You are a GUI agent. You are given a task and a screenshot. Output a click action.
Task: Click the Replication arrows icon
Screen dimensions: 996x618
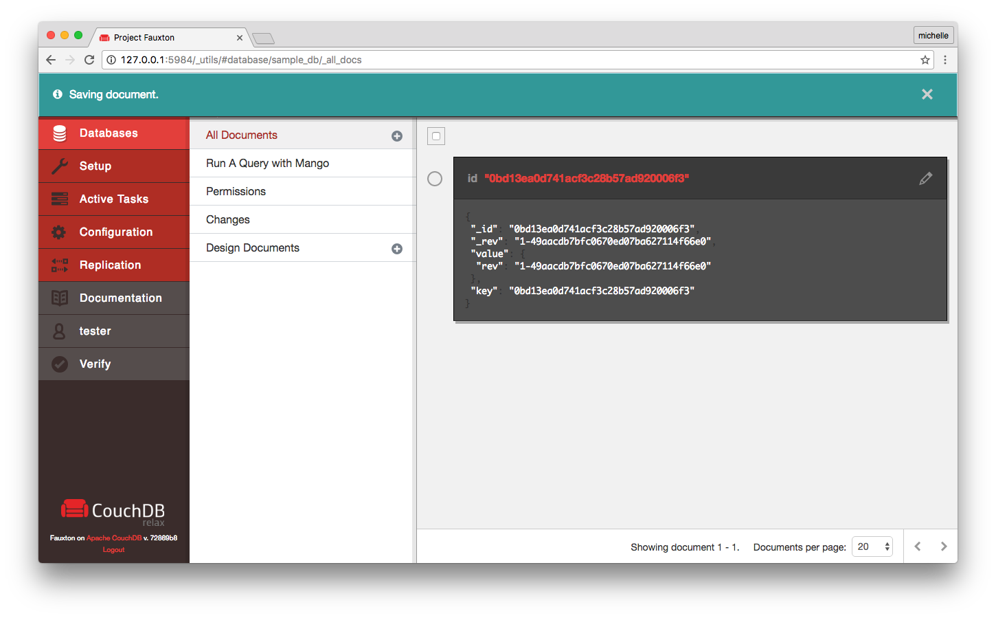point(60,265)
